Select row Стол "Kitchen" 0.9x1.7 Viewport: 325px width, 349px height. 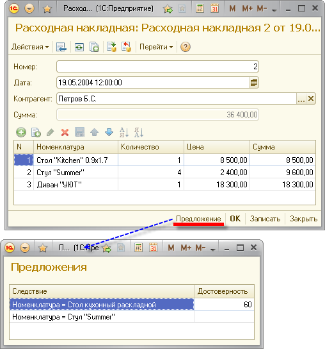[x=164, y=160]
